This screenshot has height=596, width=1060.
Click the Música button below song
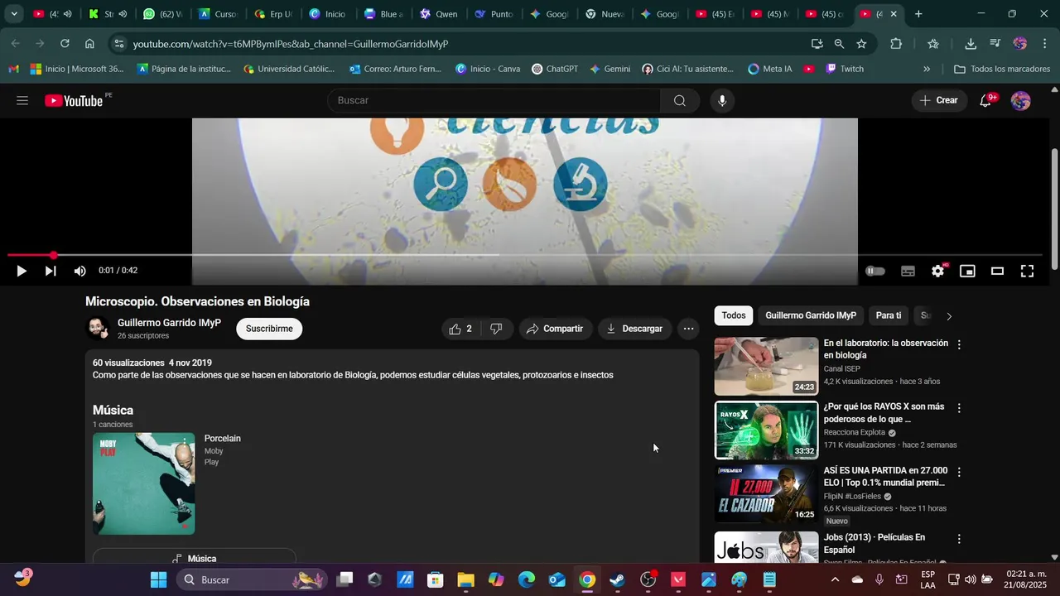[194, 558]
